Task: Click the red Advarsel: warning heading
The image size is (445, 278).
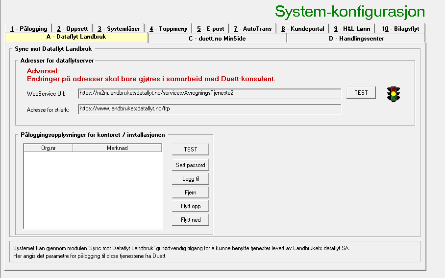Action: point(43,71)
